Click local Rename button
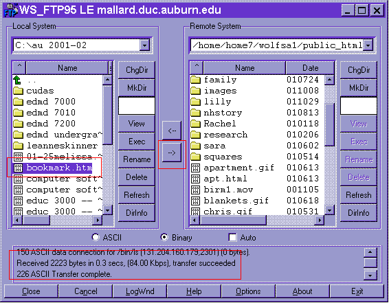Viewport: 389px width, 303px height. coord(137,159)
